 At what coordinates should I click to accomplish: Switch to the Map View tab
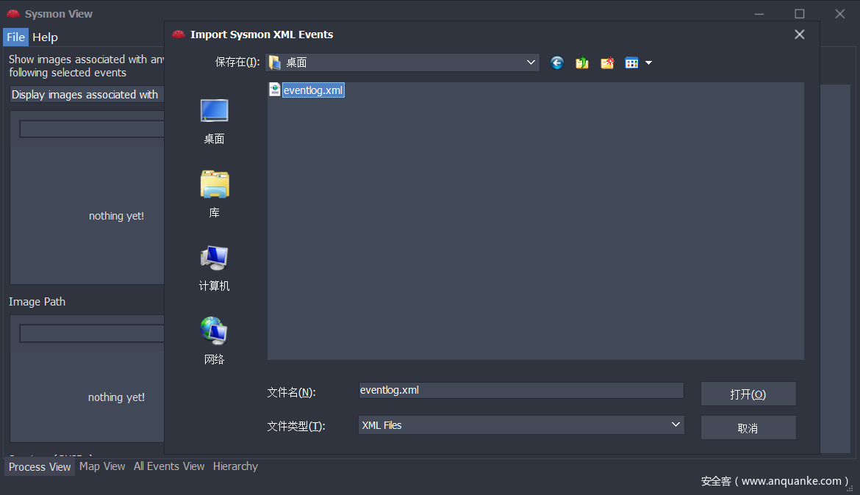(x=102, y=466)
